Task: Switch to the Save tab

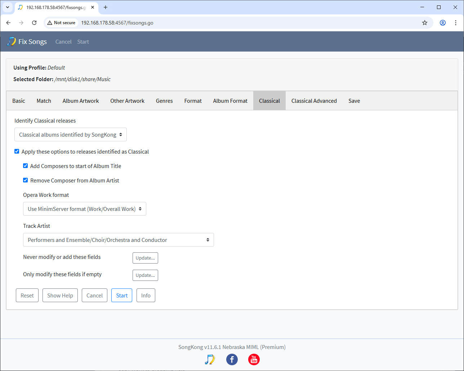Action: (x=354, y=101)
